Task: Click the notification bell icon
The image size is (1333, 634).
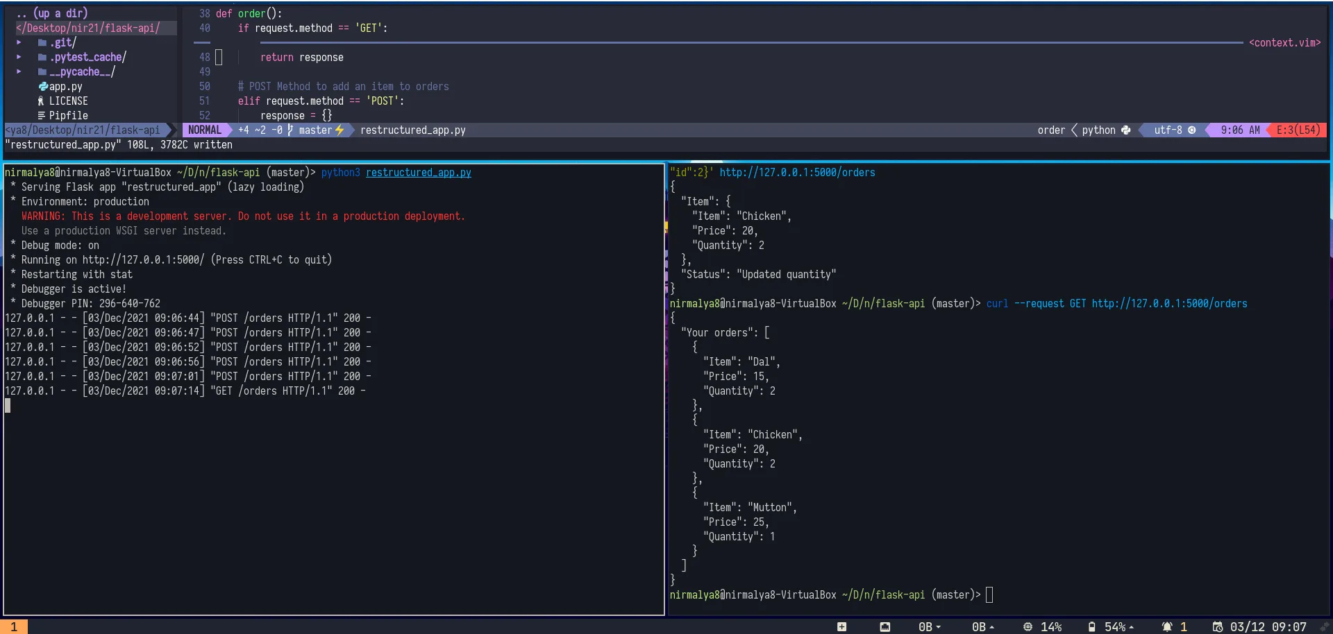Action: pos(1166,626)
